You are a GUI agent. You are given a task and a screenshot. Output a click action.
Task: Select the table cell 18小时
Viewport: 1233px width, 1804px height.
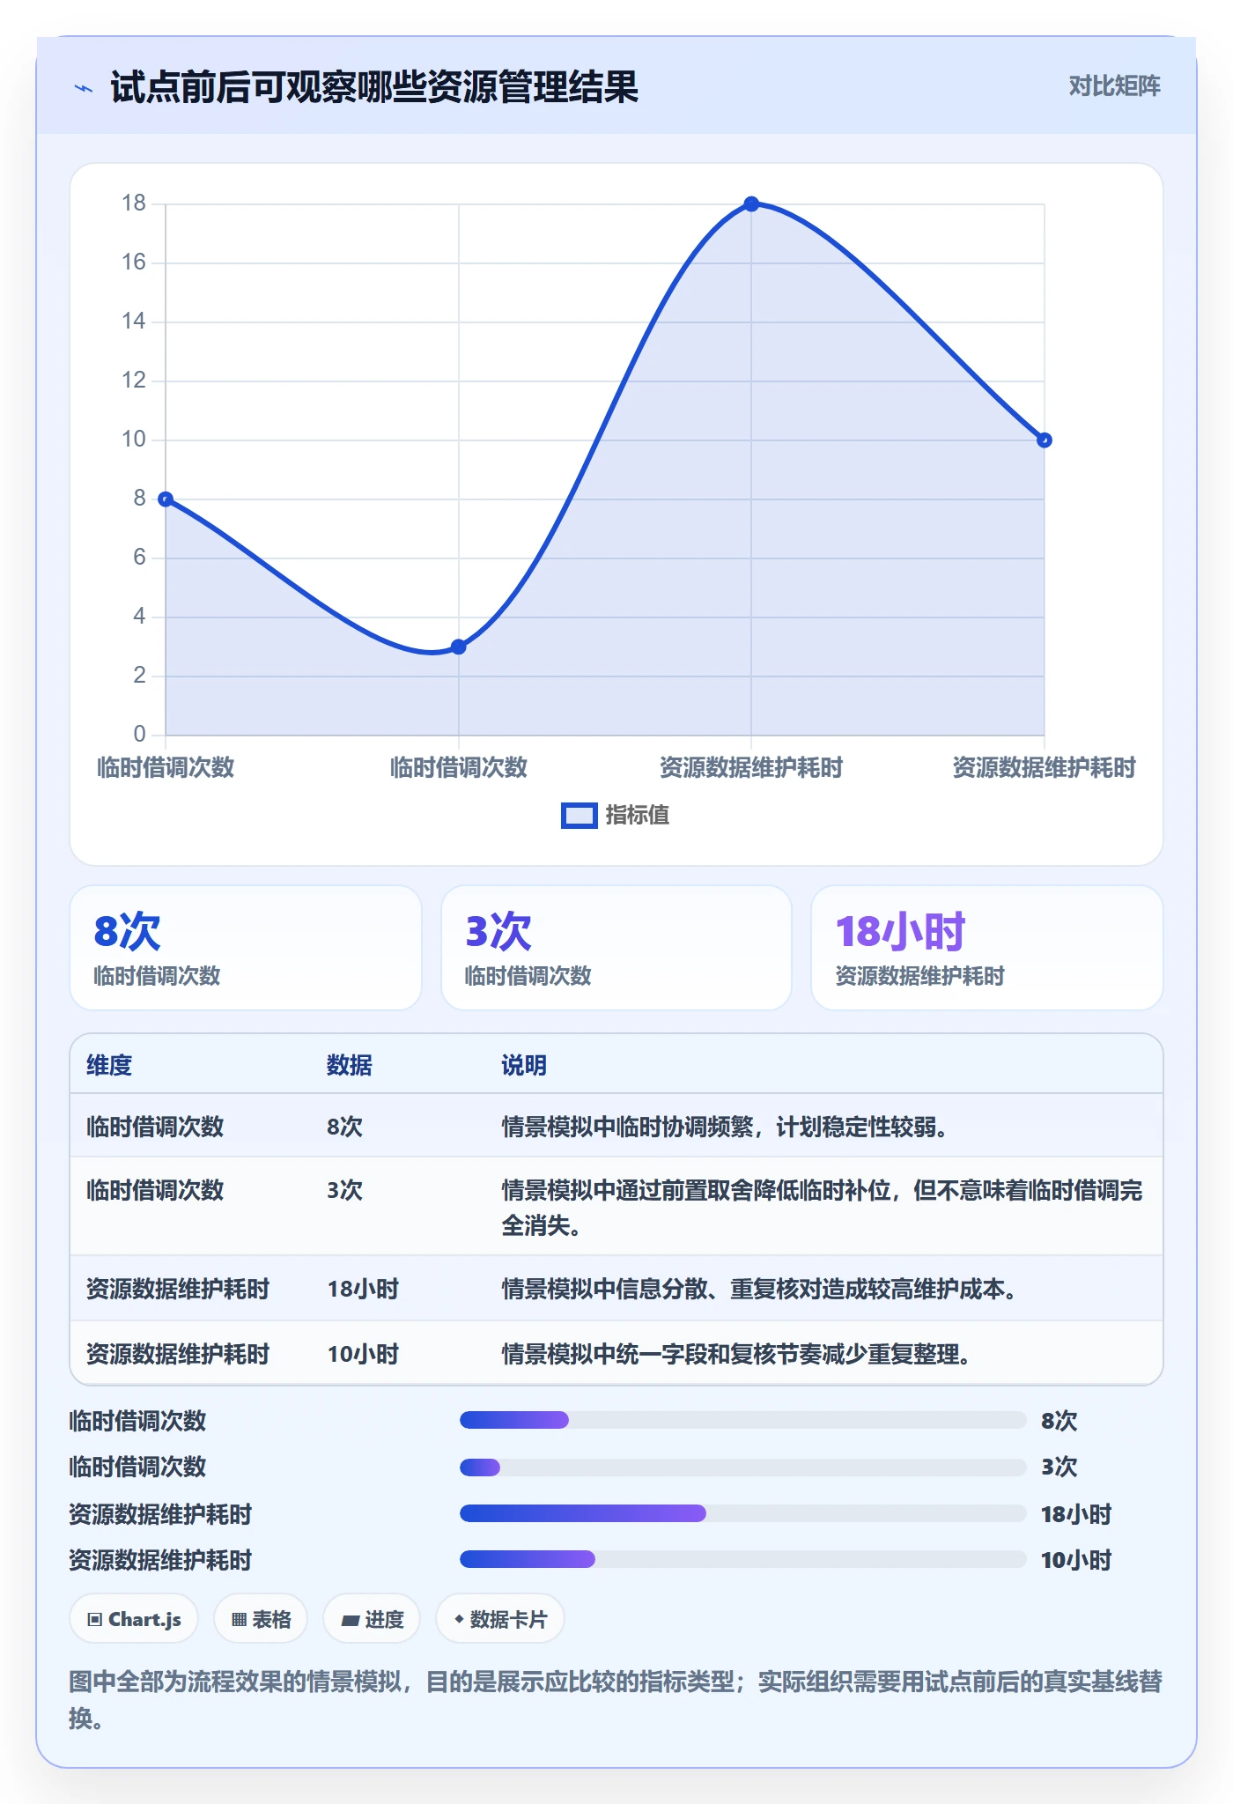click(x=363, y=1290)
